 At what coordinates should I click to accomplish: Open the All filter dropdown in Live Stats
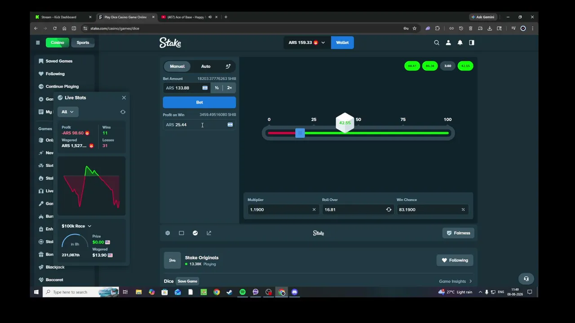[x=68, y=112]
